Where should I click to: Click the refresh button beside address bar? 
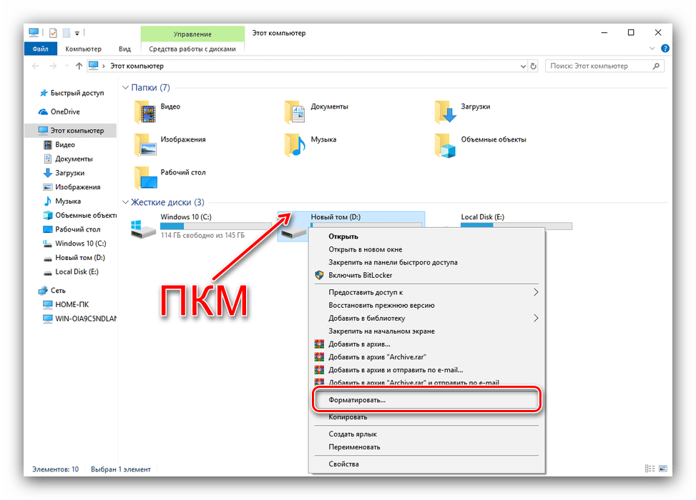pyautogui.click(x=533, y=66)
